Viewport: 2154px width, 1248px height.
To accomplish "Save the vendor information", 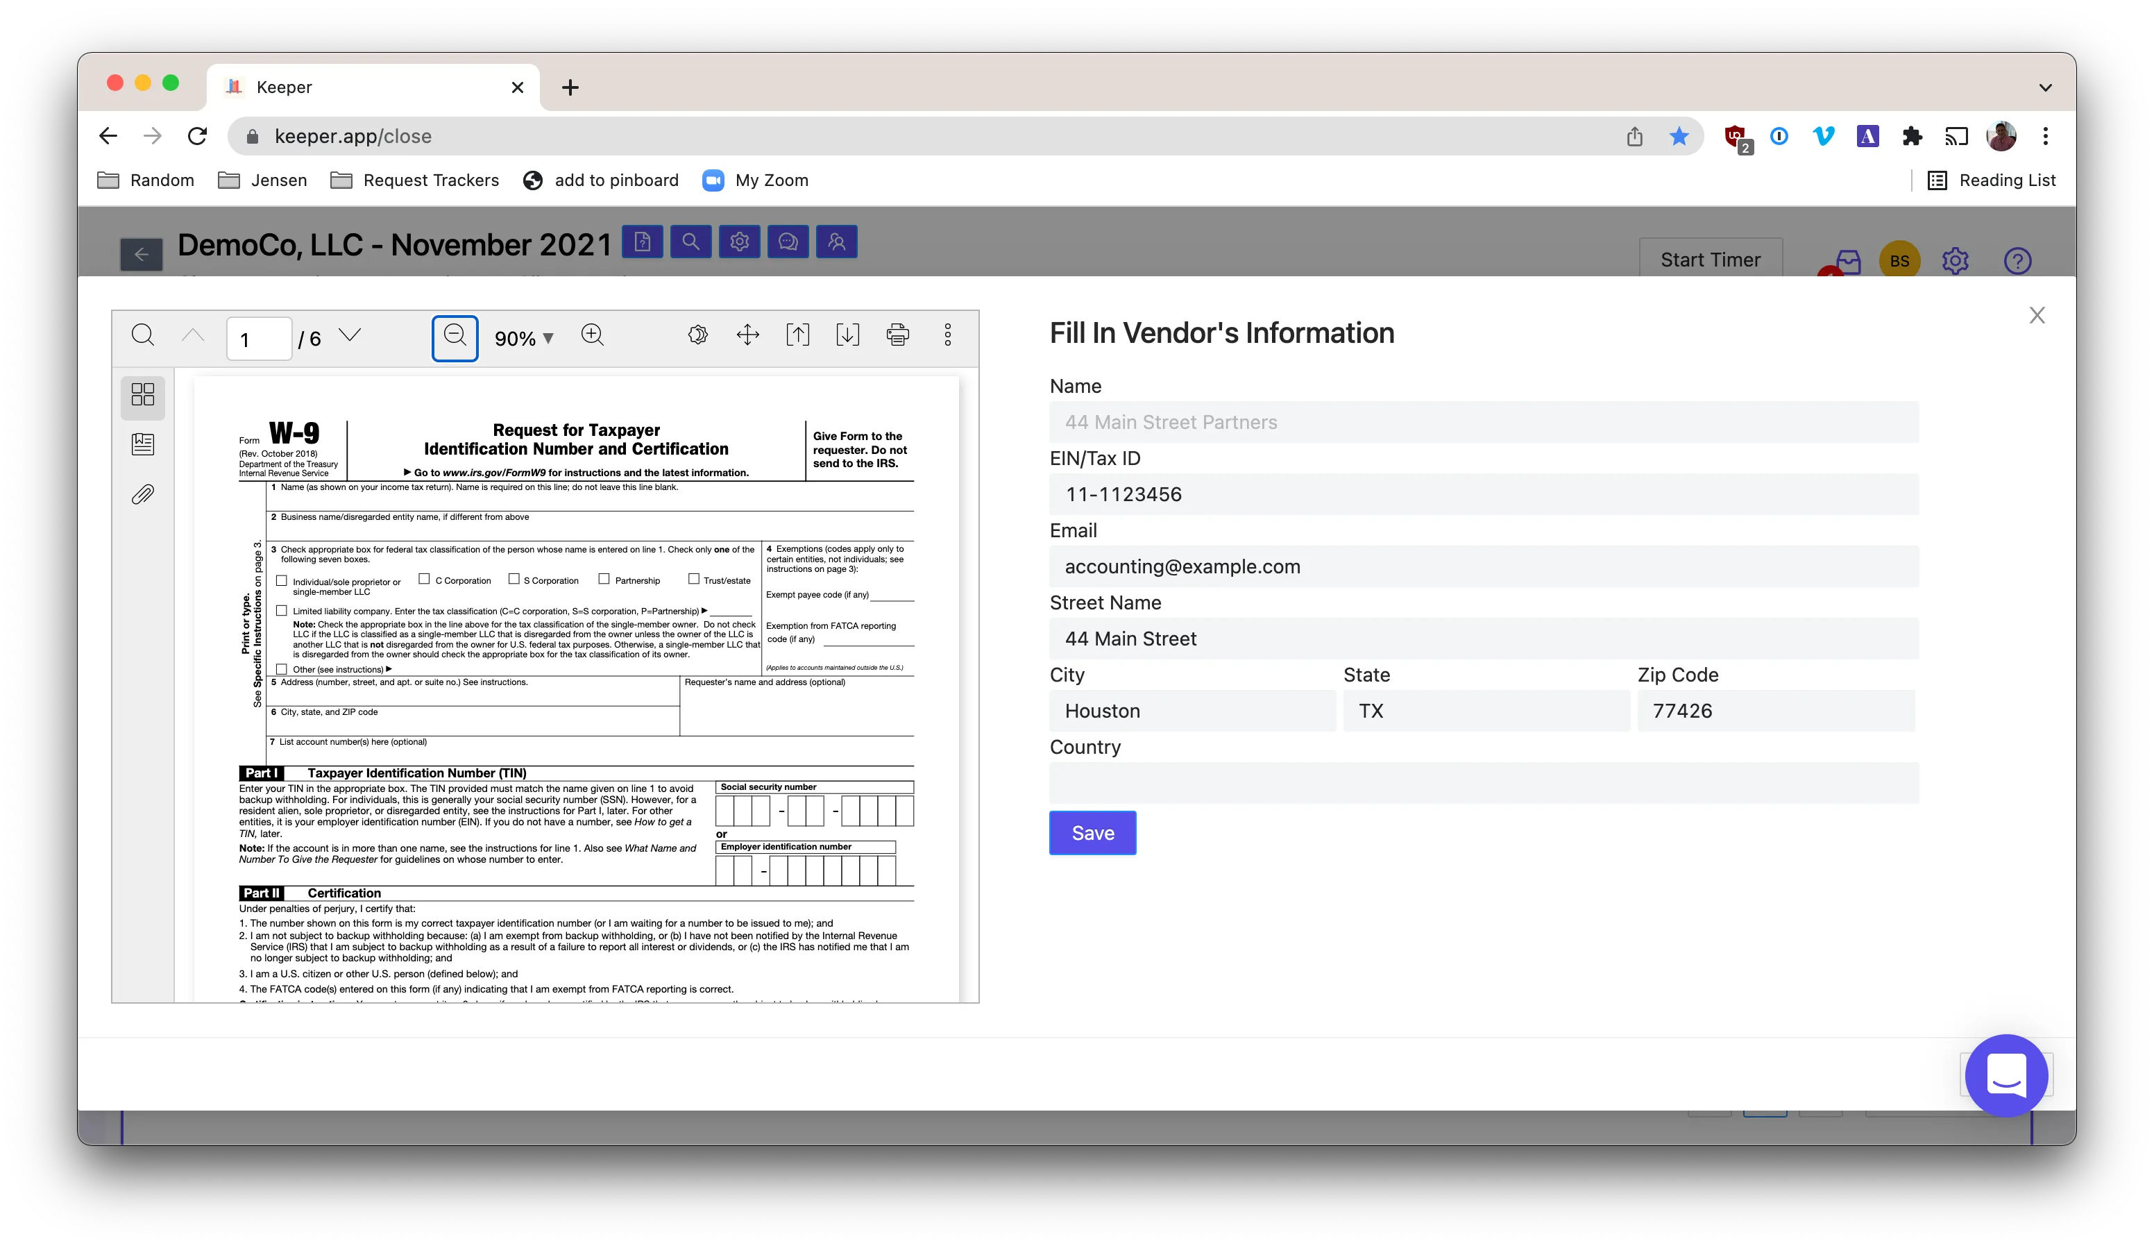I will coord(1092,834).
